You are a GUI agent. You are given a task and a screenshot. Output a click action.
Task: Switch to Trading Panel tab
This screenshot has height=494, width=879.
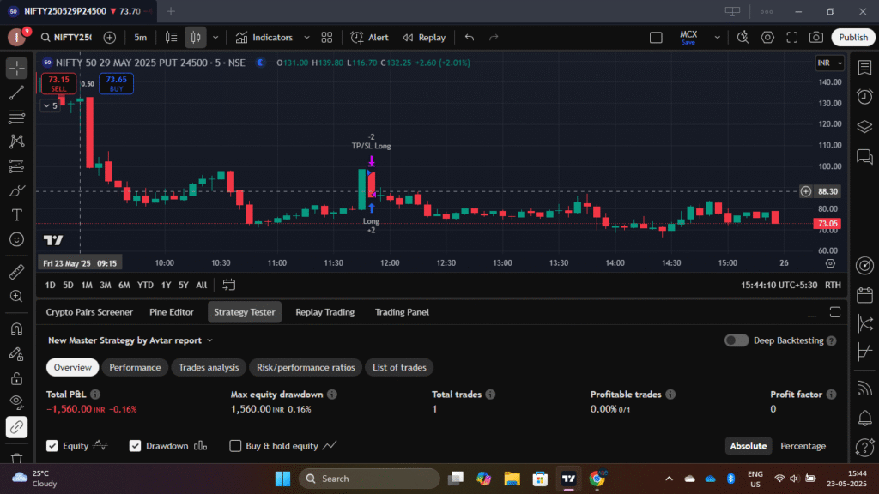[x=402, y=312]
